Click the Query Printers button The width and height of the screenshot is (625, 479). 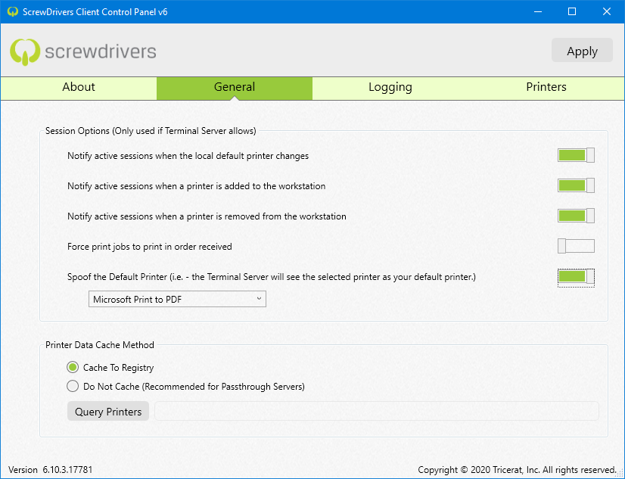pos(108,411)
